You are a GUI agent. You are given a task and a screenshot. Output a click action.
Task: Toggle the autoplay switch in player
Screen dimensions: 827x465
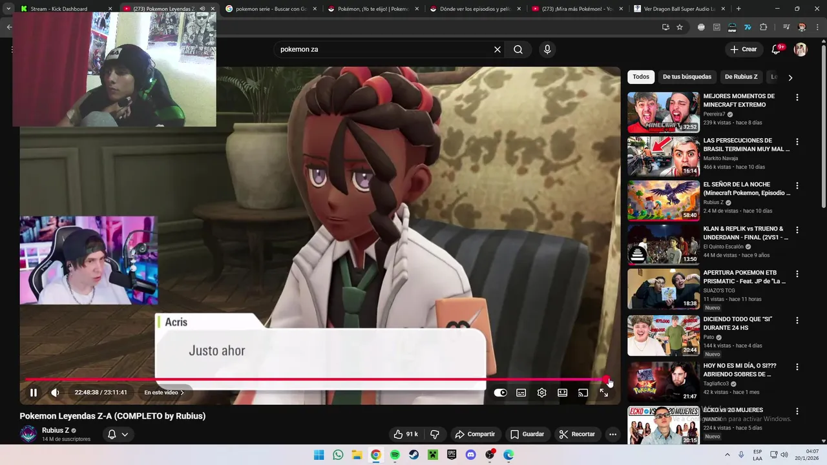pos(501,393)
